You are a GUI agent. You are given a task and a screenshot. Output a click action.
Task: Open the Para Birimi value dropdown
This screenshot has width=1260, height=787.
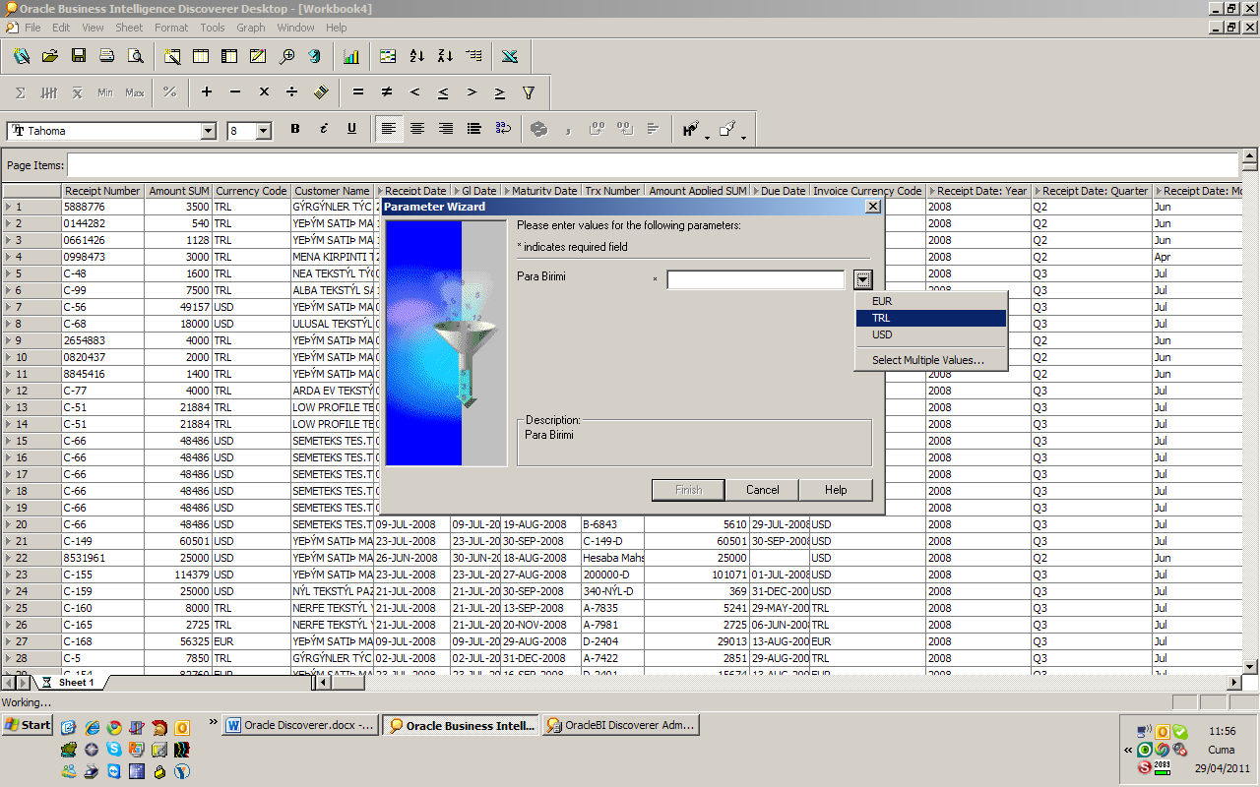(862, 279)
